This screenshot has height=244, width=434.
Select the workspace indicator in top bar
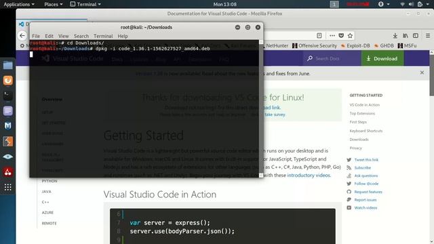(334, 4)
